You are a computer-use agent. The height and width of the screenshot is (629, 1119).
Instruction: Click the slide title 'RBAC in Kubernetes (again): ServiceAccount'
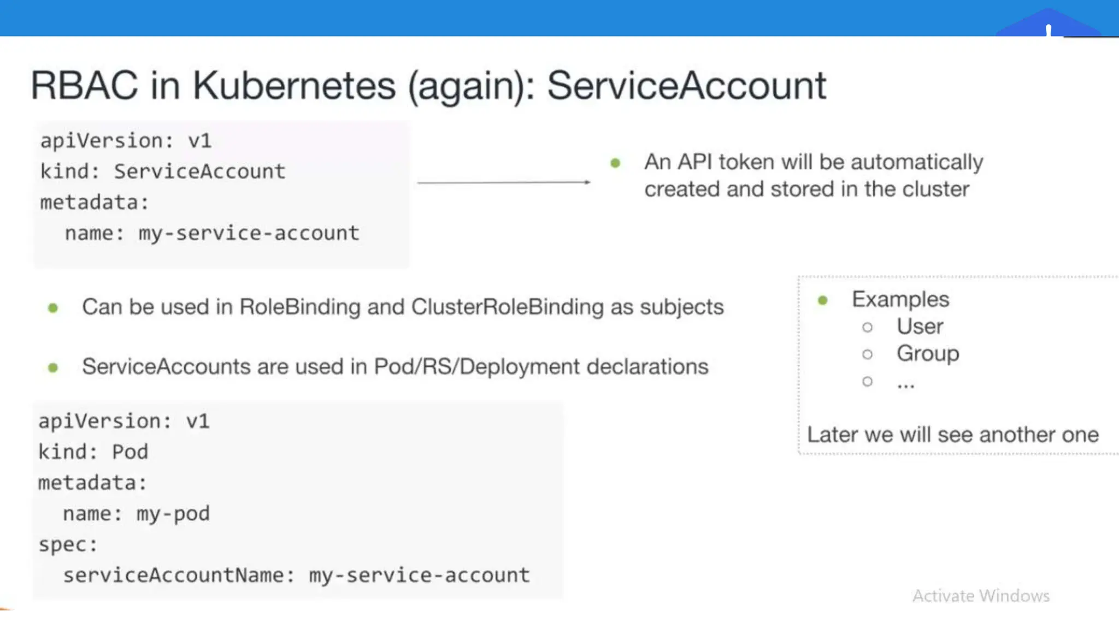(x=428, y=86)
